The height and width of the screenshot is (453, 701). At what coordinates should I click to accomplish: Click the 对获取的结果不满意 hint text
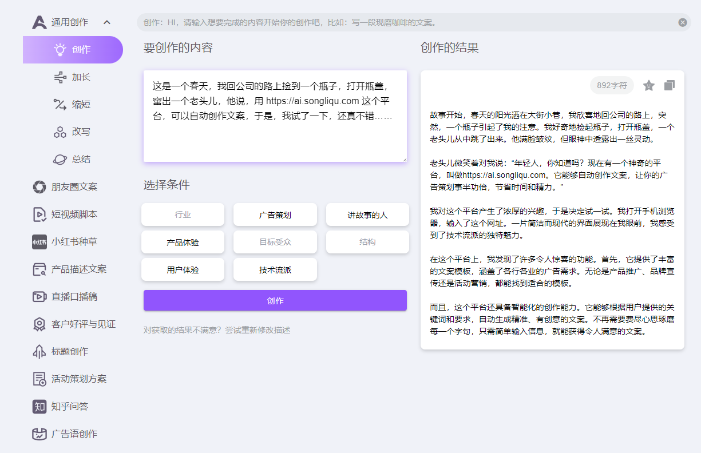point(217,330)
